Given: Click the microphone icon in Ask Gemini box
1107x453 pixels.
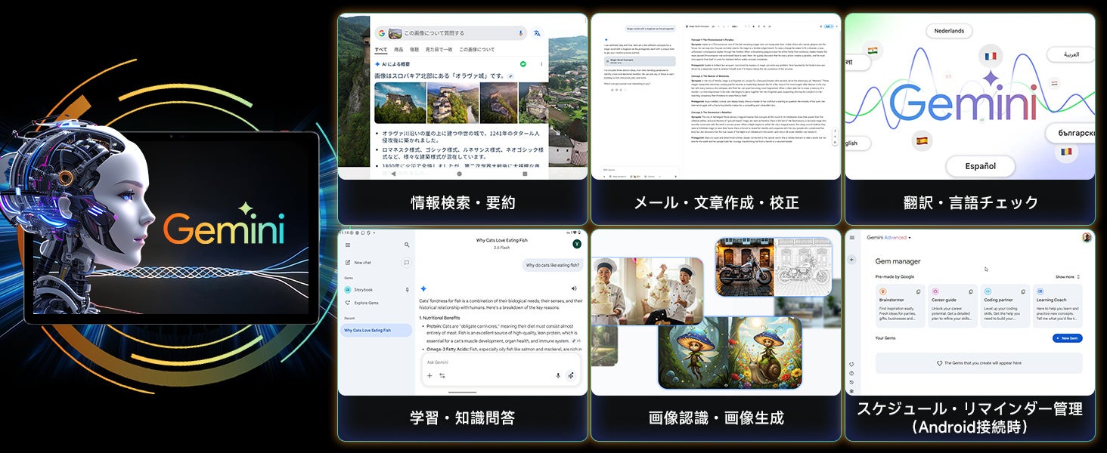Looking at the screenshot, I should tap(558, 375).
